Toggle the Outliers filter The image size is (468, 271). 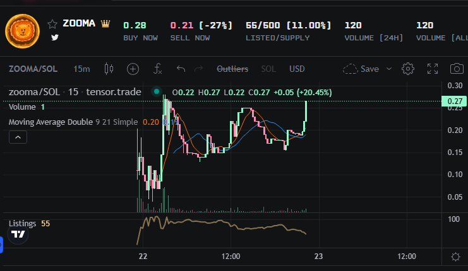232,69
